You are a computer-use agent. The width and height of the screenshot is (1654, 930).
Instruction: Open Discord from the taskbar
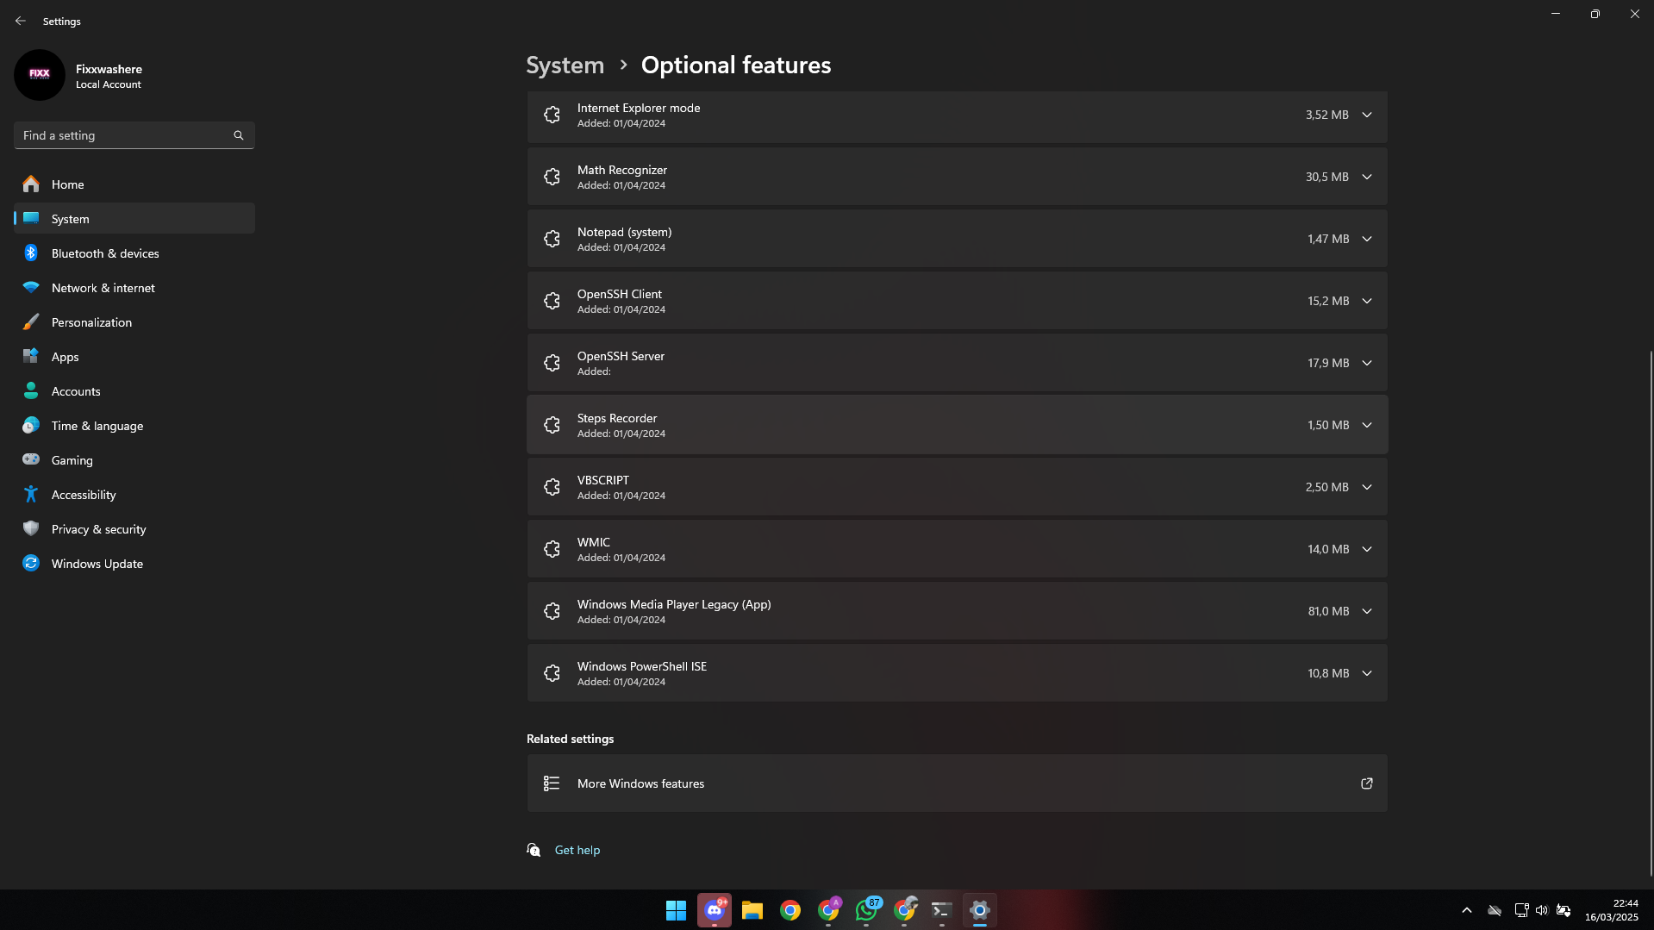pyautogui.click(x=715, y=910)
